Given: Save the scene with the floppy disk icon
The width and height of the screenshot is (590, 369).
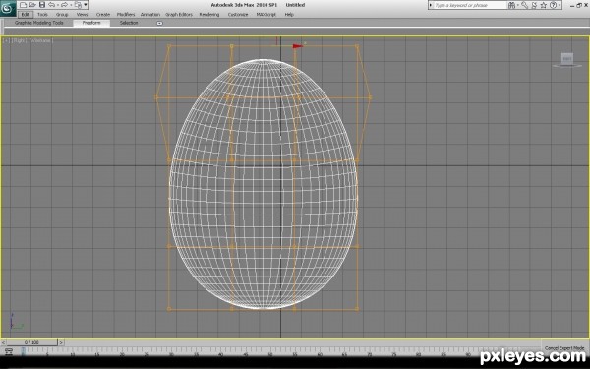Looking at the screenshot, I should point(42,5).
